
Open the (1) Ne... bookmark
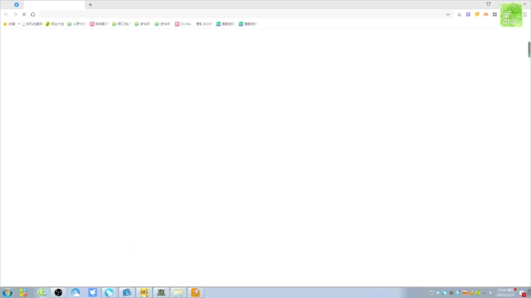184,24
